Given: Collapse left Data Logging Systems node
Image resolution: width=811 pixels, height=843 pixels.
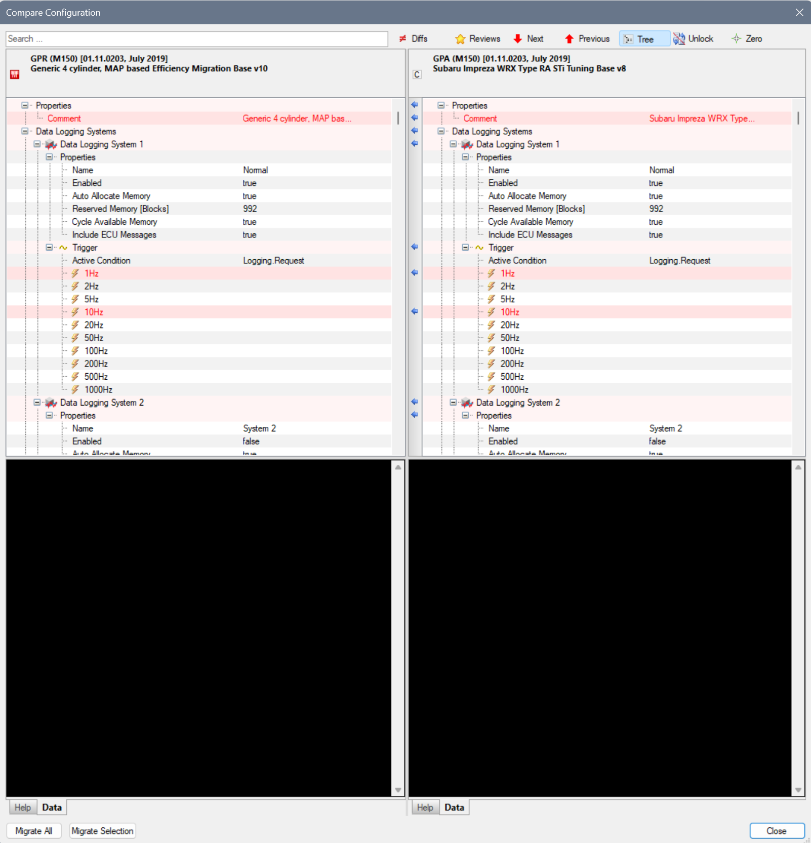Looking at the screenshot, I should (25, 131).
